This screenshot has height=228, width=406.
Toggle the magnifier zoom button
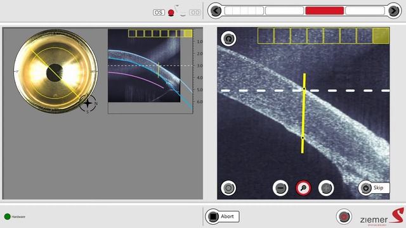303,188
